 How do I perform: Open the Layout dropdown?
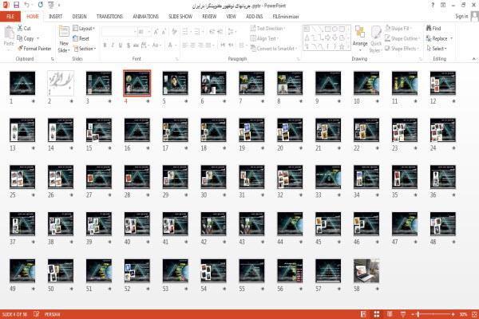tap(84, 28)
